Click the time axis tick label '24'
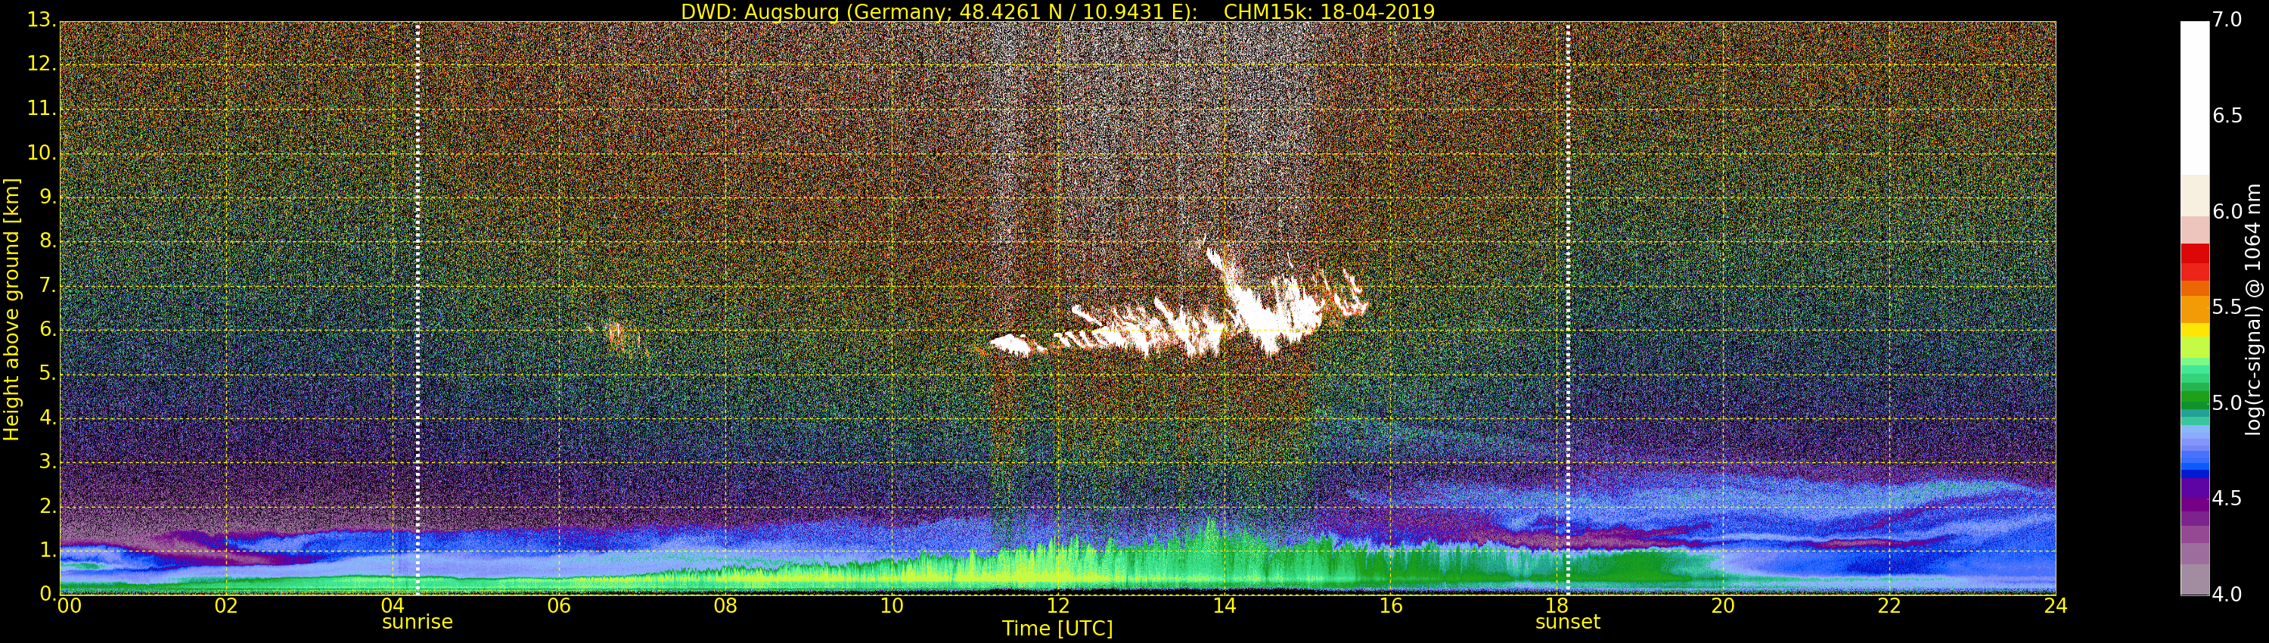 pos(2056,606)
